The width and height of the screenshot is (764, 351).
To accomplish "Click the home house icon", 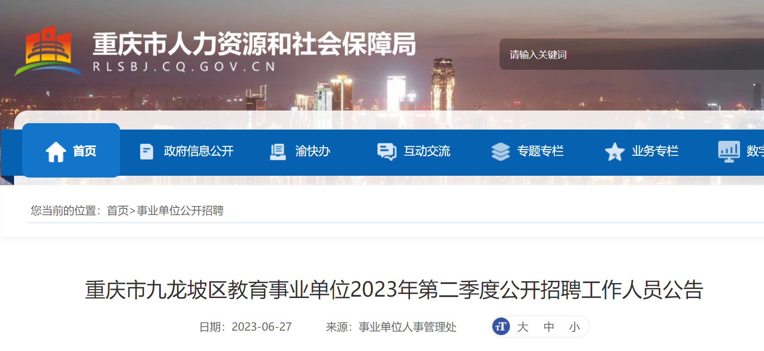I will (56, 152).
